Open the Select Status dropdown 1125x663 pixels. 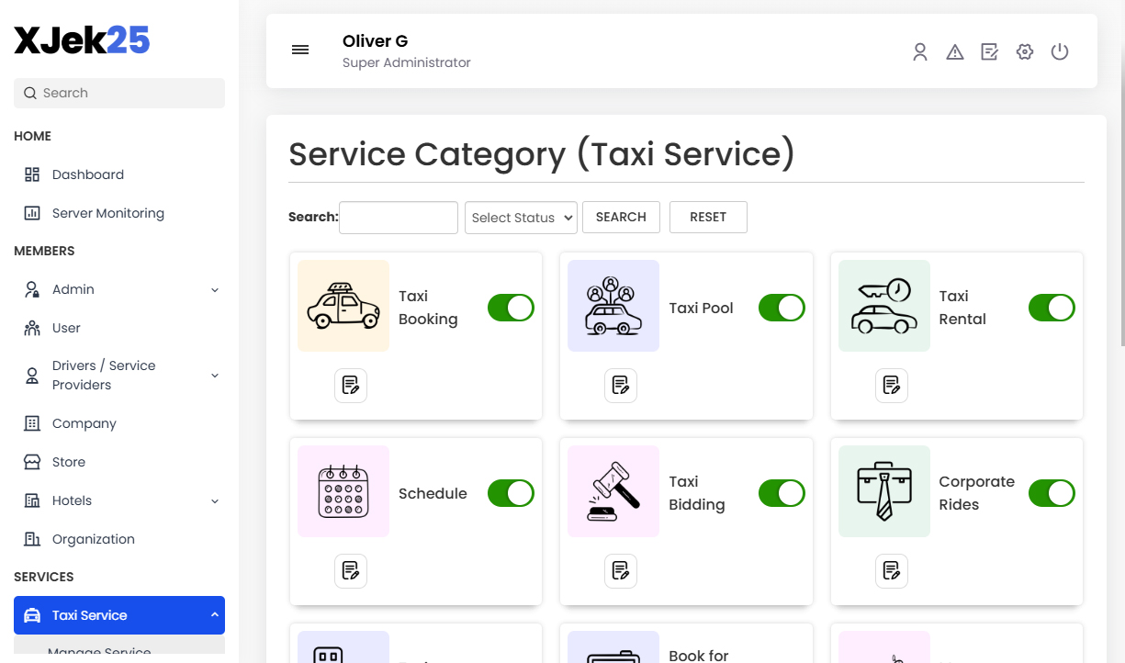(521, 217)
